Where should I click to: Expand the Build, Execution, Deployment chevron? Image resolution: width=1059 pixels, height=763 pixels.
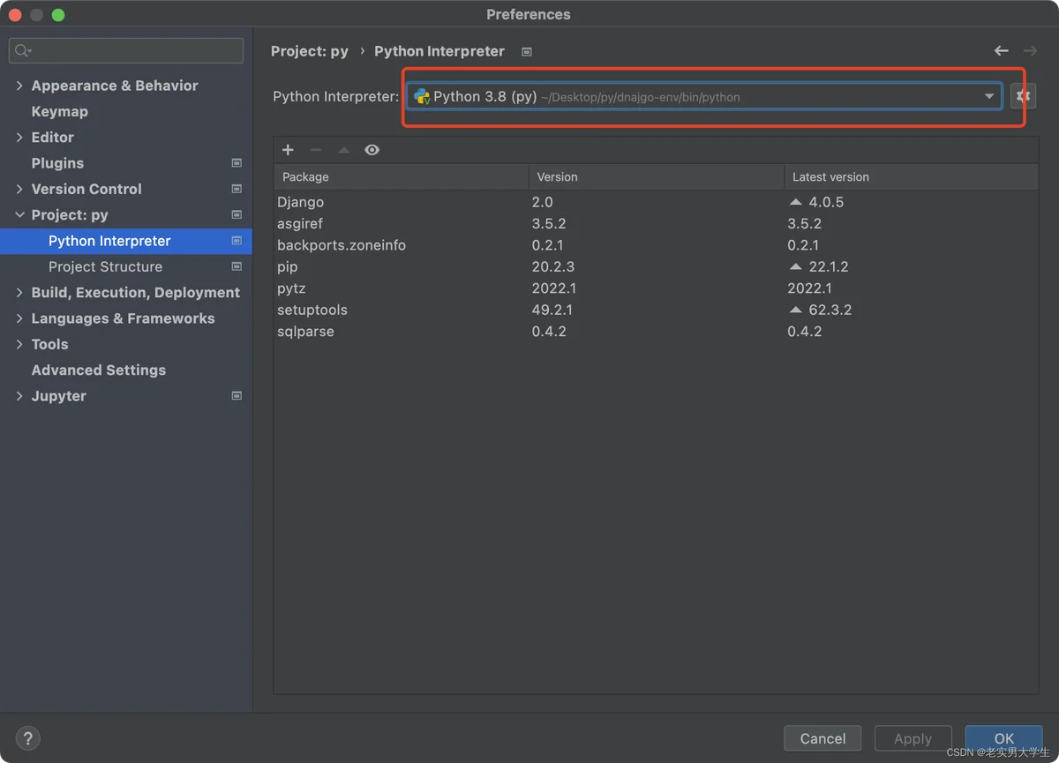[x=19, y=293]
